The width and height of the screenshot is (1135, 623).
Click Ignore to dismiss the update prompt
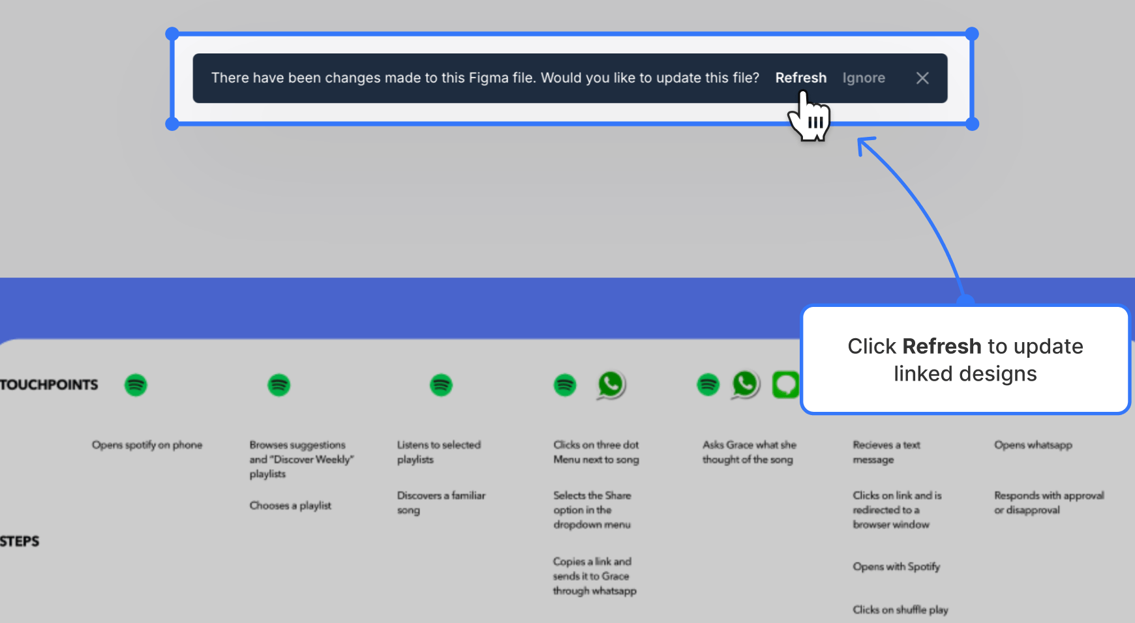864,78
